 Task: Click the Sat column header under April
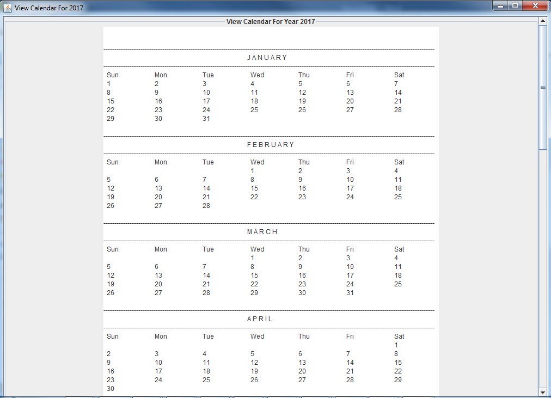[399, 336]
